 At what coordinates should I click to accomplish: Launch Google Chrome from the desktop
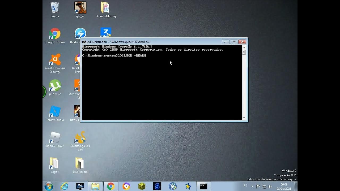[55, 36]
